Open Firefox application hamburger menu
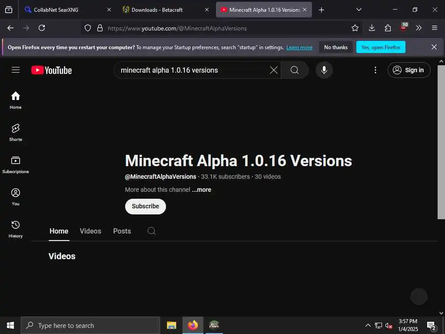 pyautogui.click(x=435, y=28)
